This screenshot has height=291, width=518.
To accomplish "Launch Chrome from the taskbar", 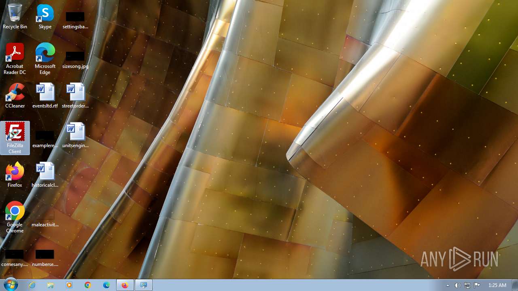I will tap(88, 285).
